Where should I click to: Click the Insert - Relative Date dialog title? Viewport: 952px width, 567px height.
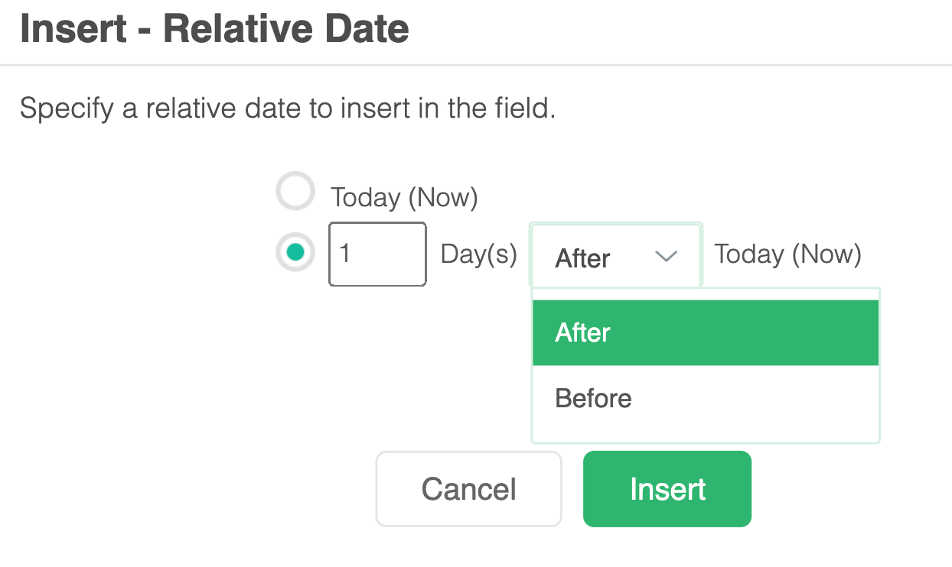tap(214, 29)
